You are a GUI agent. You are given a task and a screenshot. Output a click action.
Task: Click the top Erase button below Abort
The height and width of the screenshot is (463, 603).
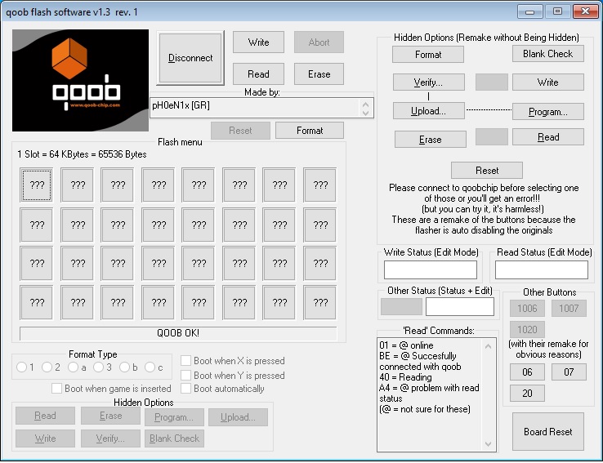point(319,73)
